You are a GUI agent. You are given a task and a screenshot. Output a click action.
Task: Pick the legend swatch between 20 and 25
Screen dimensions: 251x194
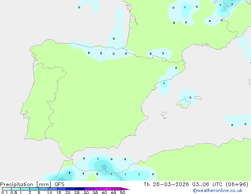click(71, 189)
